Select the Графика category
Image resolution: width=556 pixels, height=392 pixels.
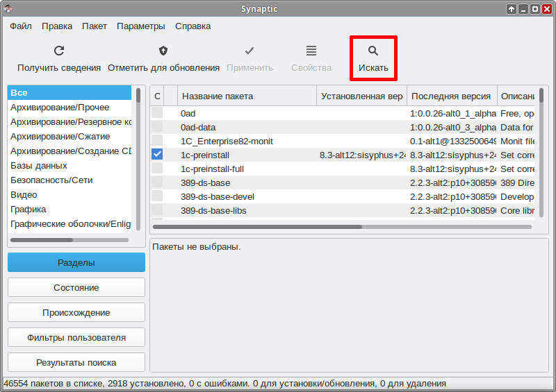coord(69,210)
